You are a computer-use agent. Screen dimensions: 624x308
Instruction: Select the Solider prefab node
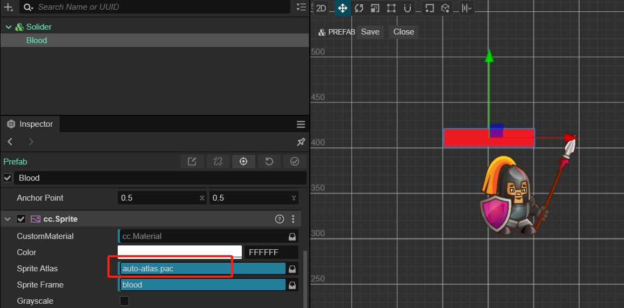[39, 27]
